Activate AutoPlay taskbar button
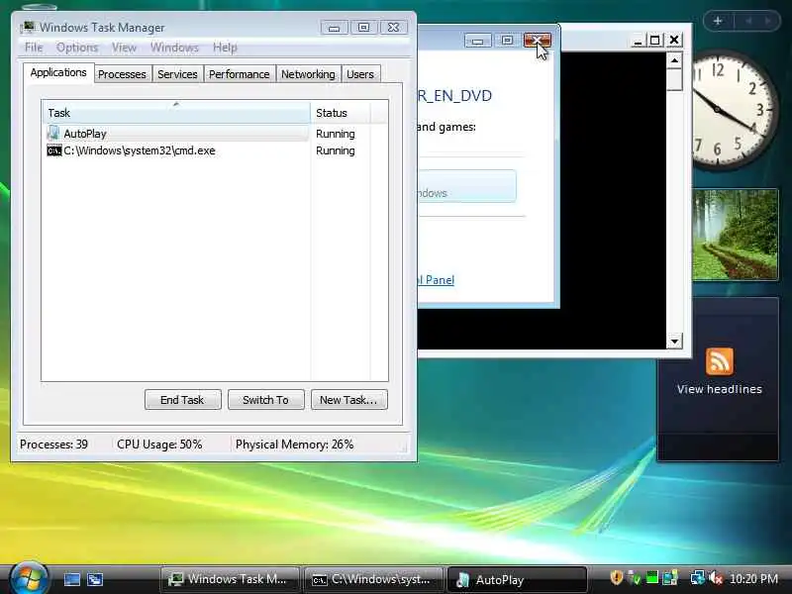 click(517, 579)
